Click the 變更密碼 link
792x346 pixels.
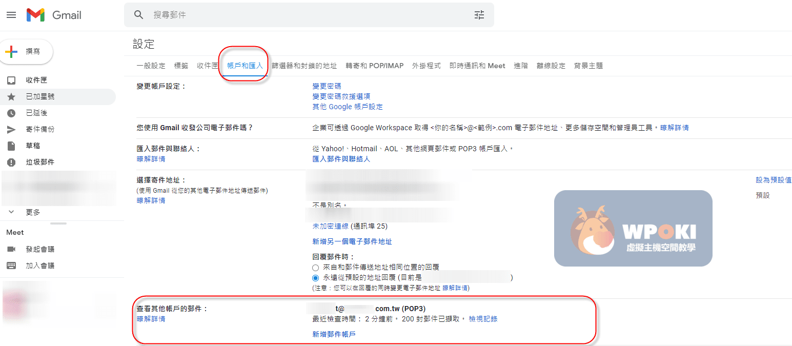click(x=327, y=86)
